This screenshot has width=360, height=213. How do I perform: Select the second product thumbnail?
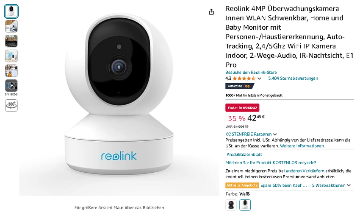(x=11, y=26)
